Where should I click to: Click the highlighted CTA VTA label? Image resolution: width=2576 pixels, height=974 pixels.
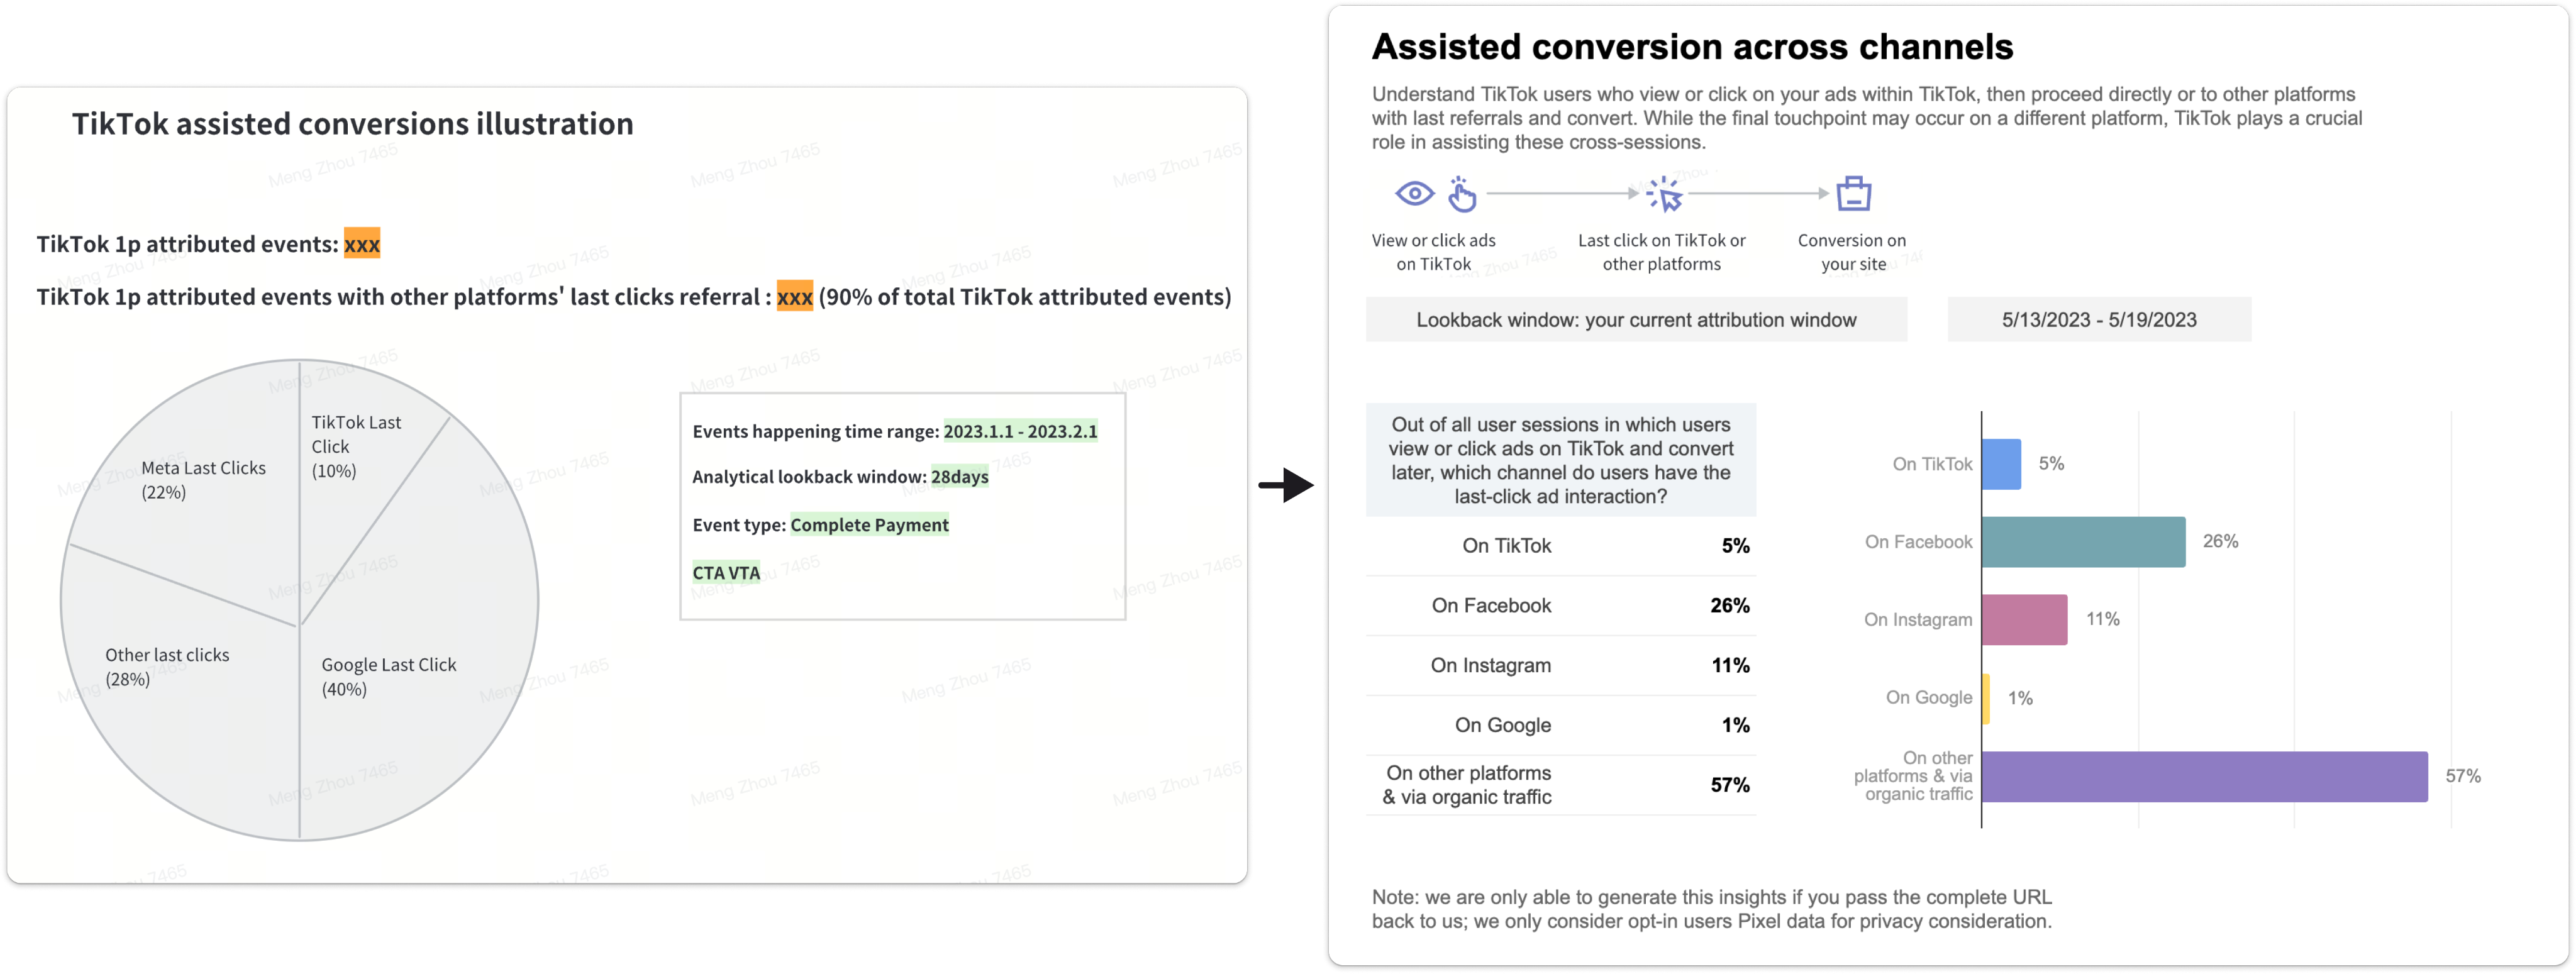coord(726,573)
